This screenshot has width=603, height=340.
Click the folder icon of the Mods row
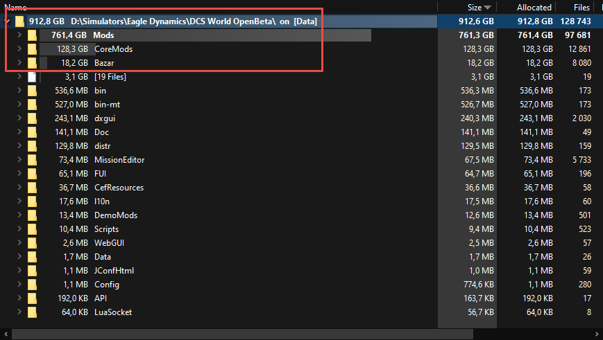tap(33, 35)
